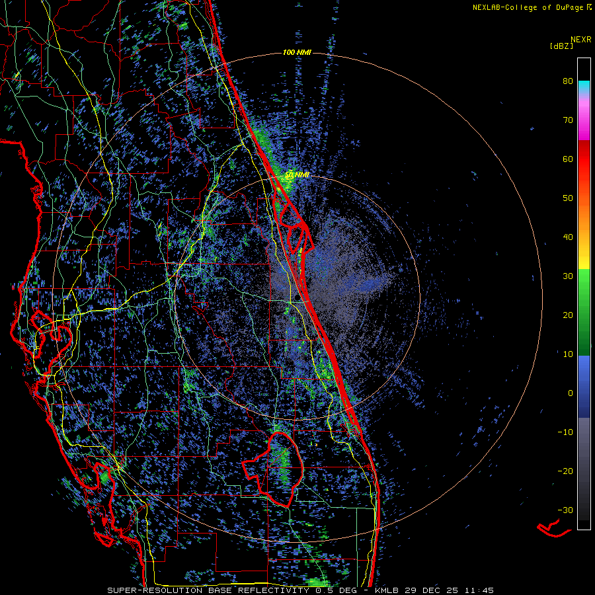
Task: Select the 30 value on the dBZ scale
Action: (x=568, y=276)
